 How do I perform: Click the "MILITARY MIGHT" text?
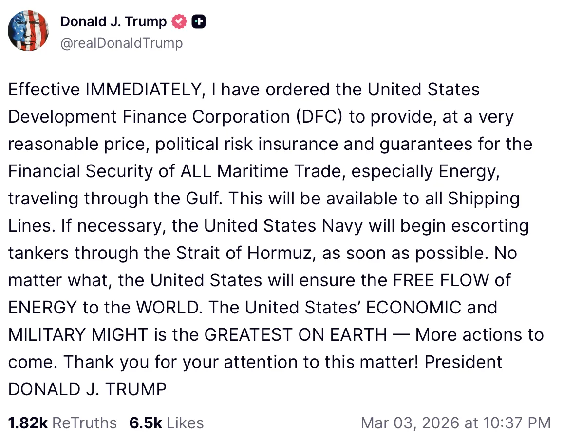point(78,335)
